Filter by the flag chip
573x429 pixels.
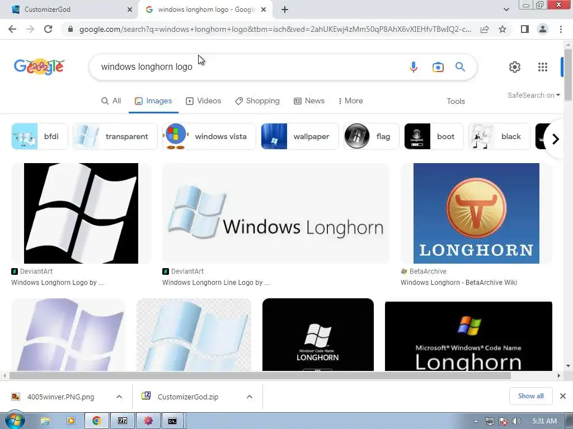372,136
